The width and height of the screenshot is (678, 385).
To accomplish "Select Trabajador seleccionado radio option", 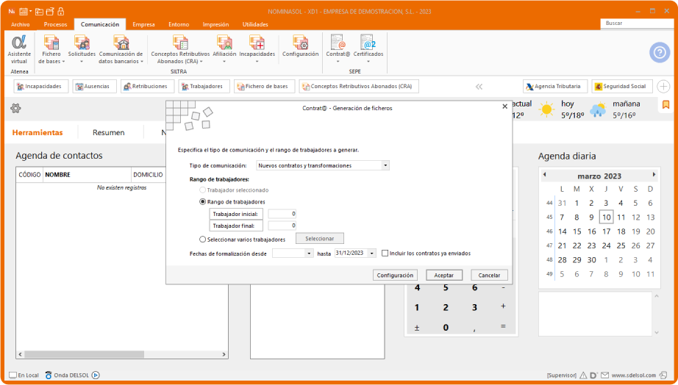I will [x=202, y=190].
